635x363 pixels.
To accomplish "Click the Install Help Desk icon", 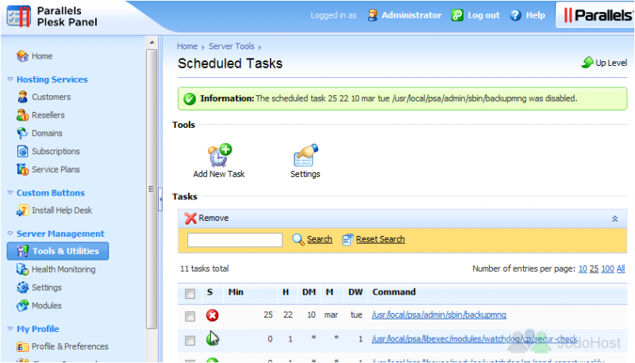I will click(x=22, y=210).
